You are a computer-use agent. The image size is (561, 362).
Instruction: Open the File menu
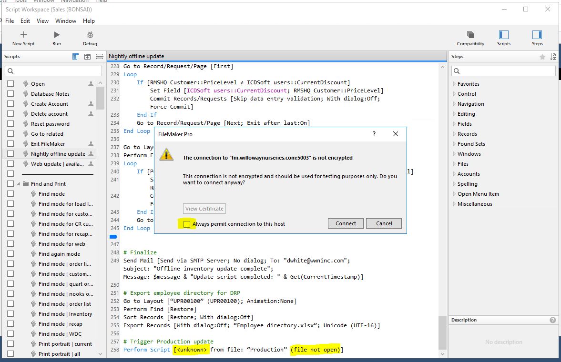10,21
